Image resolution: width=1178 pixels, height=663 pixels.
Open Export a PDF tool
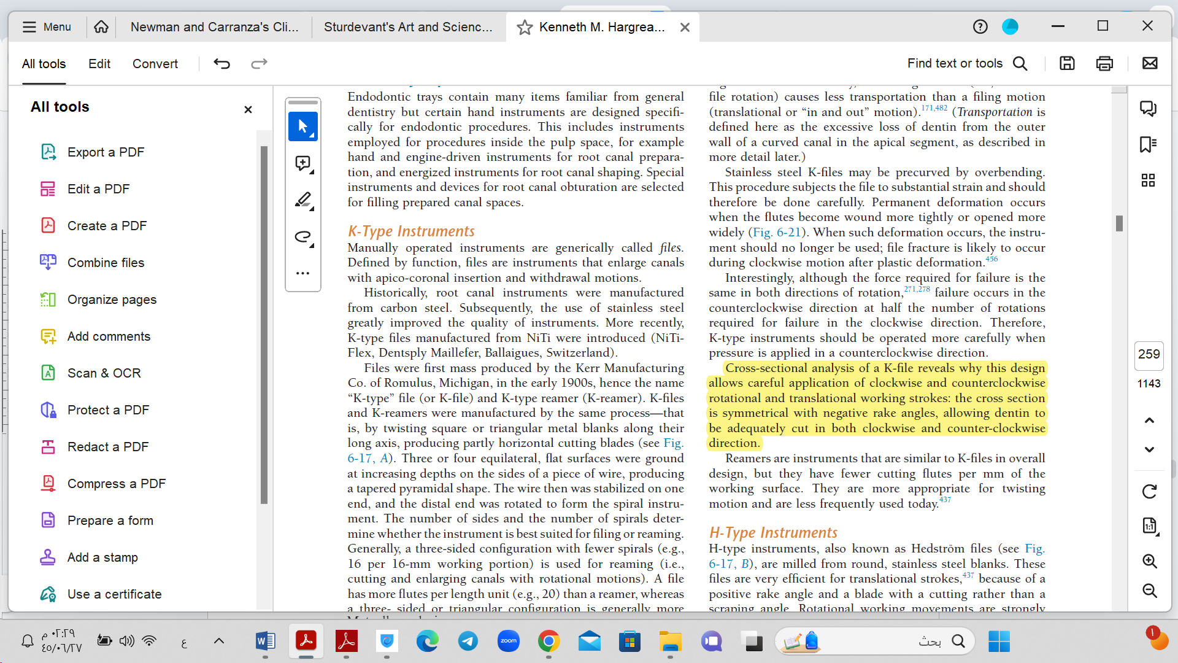coord(106,152)
